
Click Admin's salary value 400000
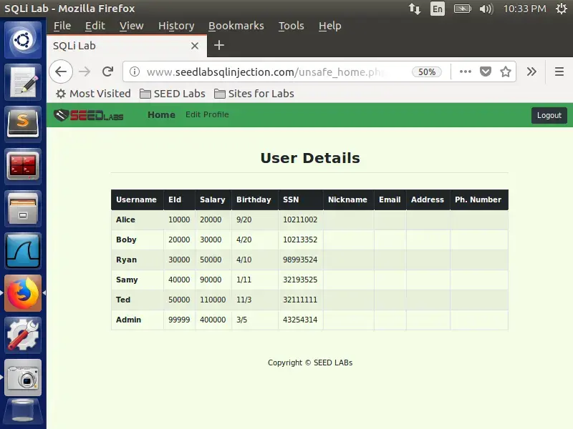213,320
